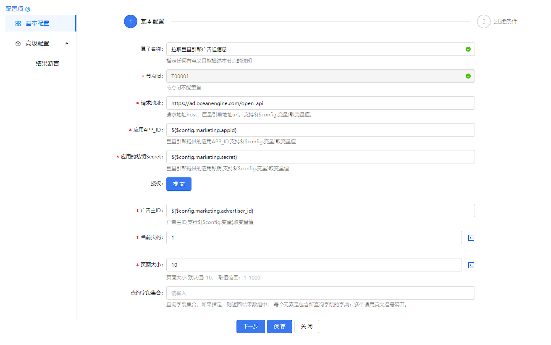
Task: Click the green check icon in 算子名称
Action: tap(468, 49)
